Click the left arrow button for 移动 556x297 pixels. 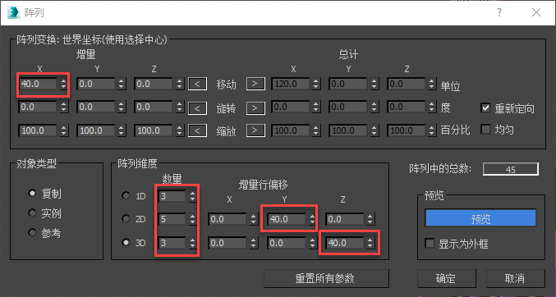(x=197, y=84)
